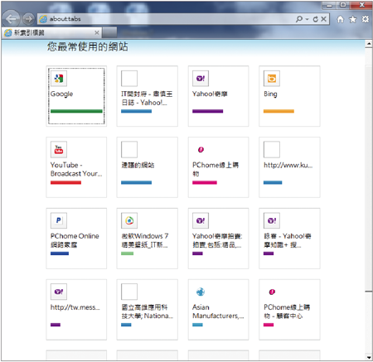373x362 pixels.
Task: Open the National Kaohsiung university tile
Action: coord(147,310)
